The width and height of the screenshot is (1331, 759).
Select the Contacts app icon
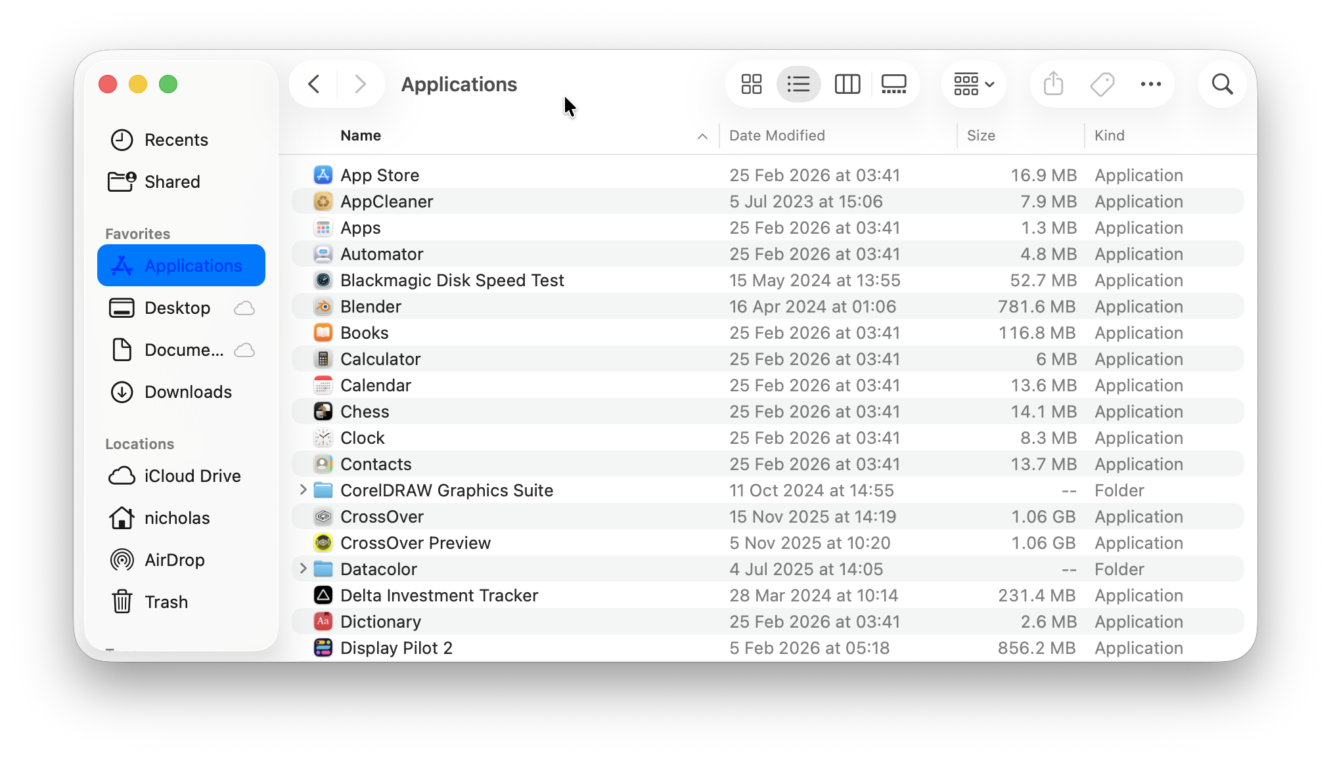pyautogui.click(x=323, y=464)
